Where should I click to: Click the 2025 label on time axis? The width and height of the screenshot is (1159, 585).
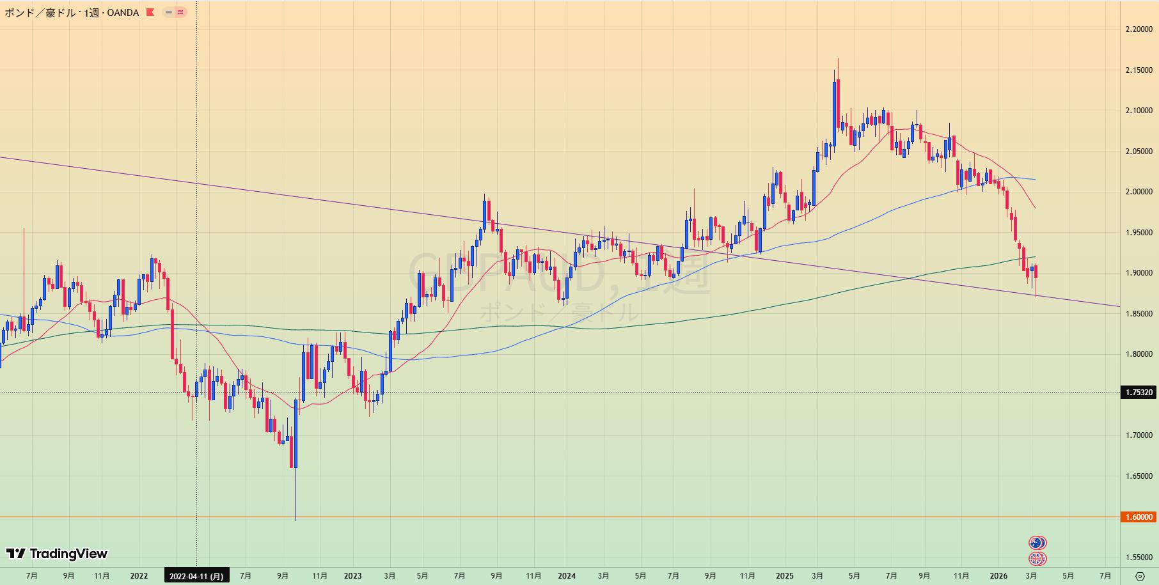click(x=784, y=576)
